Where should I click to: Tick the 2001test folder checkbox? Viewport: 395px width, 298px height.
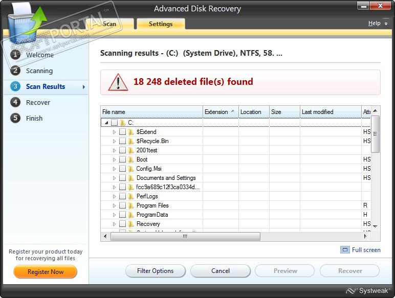point(122,150)
